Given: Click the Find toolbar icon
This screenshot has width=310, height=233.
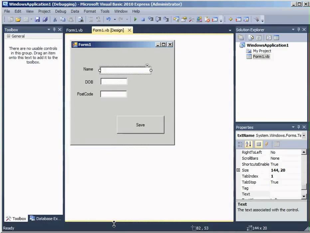Looking at the screenshot, I should [81, 19].
